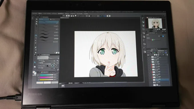Click the circular icon atop the right dock strip
Viewport: 194px width, 109px height.
(143, 18)
